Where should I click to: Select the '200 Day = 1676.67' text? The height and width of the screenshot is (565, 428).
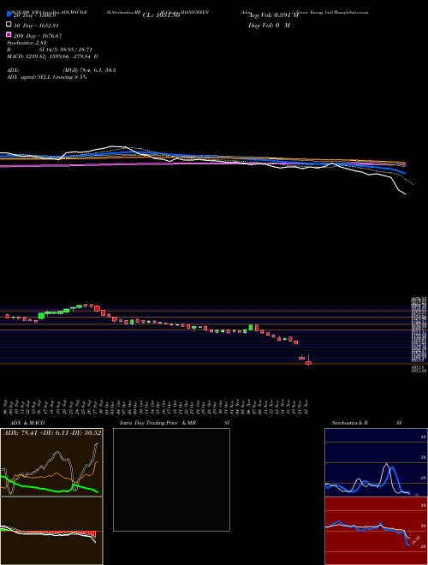click(38, 36)
